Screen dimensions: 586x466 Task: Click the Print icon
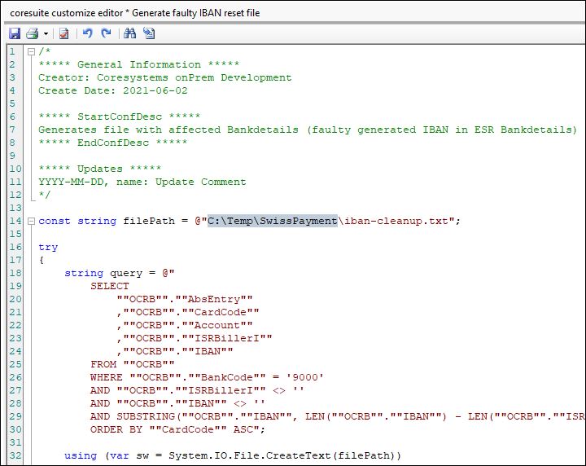(32, 33)
